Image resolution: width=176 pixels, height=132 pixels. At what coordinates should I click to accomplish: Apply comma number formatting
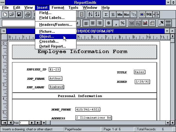pyautogui.click(x=116, y=23)
